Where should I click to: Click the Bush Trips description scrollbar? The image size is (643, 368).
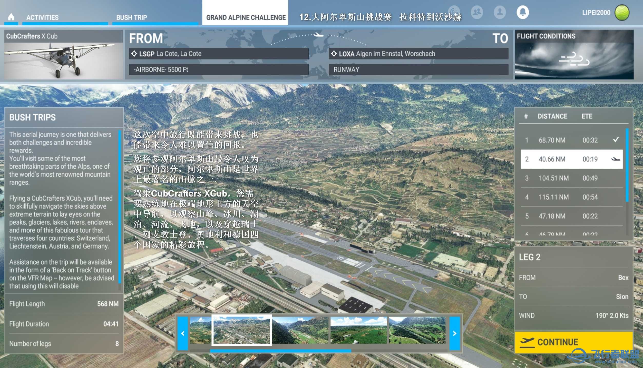(119, 207)
